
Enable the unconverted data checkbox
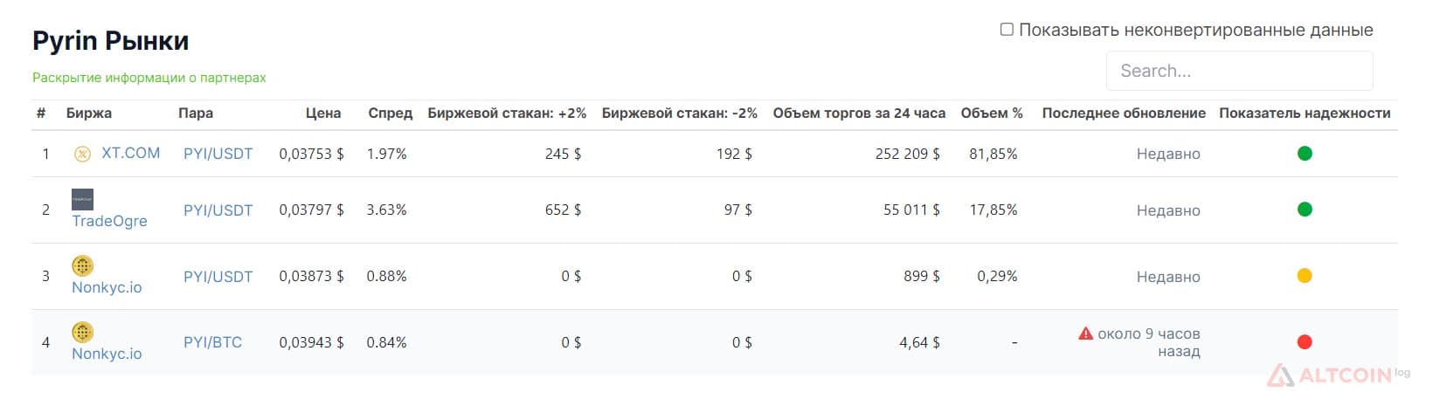[x=1007, y=30]
